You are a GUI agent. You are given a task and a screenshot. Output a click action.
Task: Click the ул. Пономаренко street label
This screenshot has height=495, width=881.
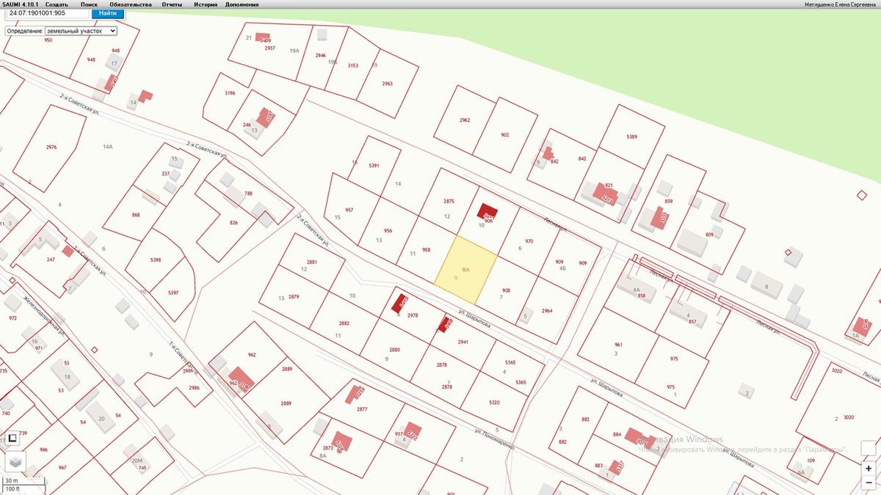495,438
